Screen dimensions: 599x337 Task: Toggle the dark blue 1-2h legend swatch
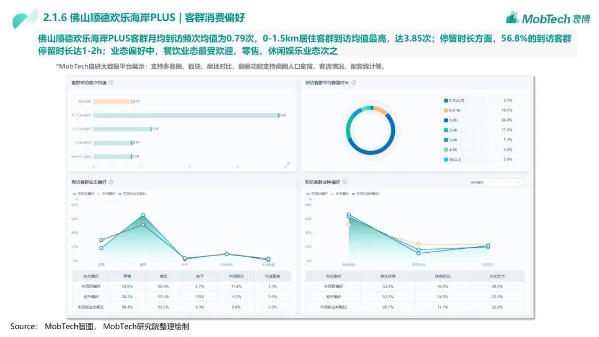(x=446, y=120)
